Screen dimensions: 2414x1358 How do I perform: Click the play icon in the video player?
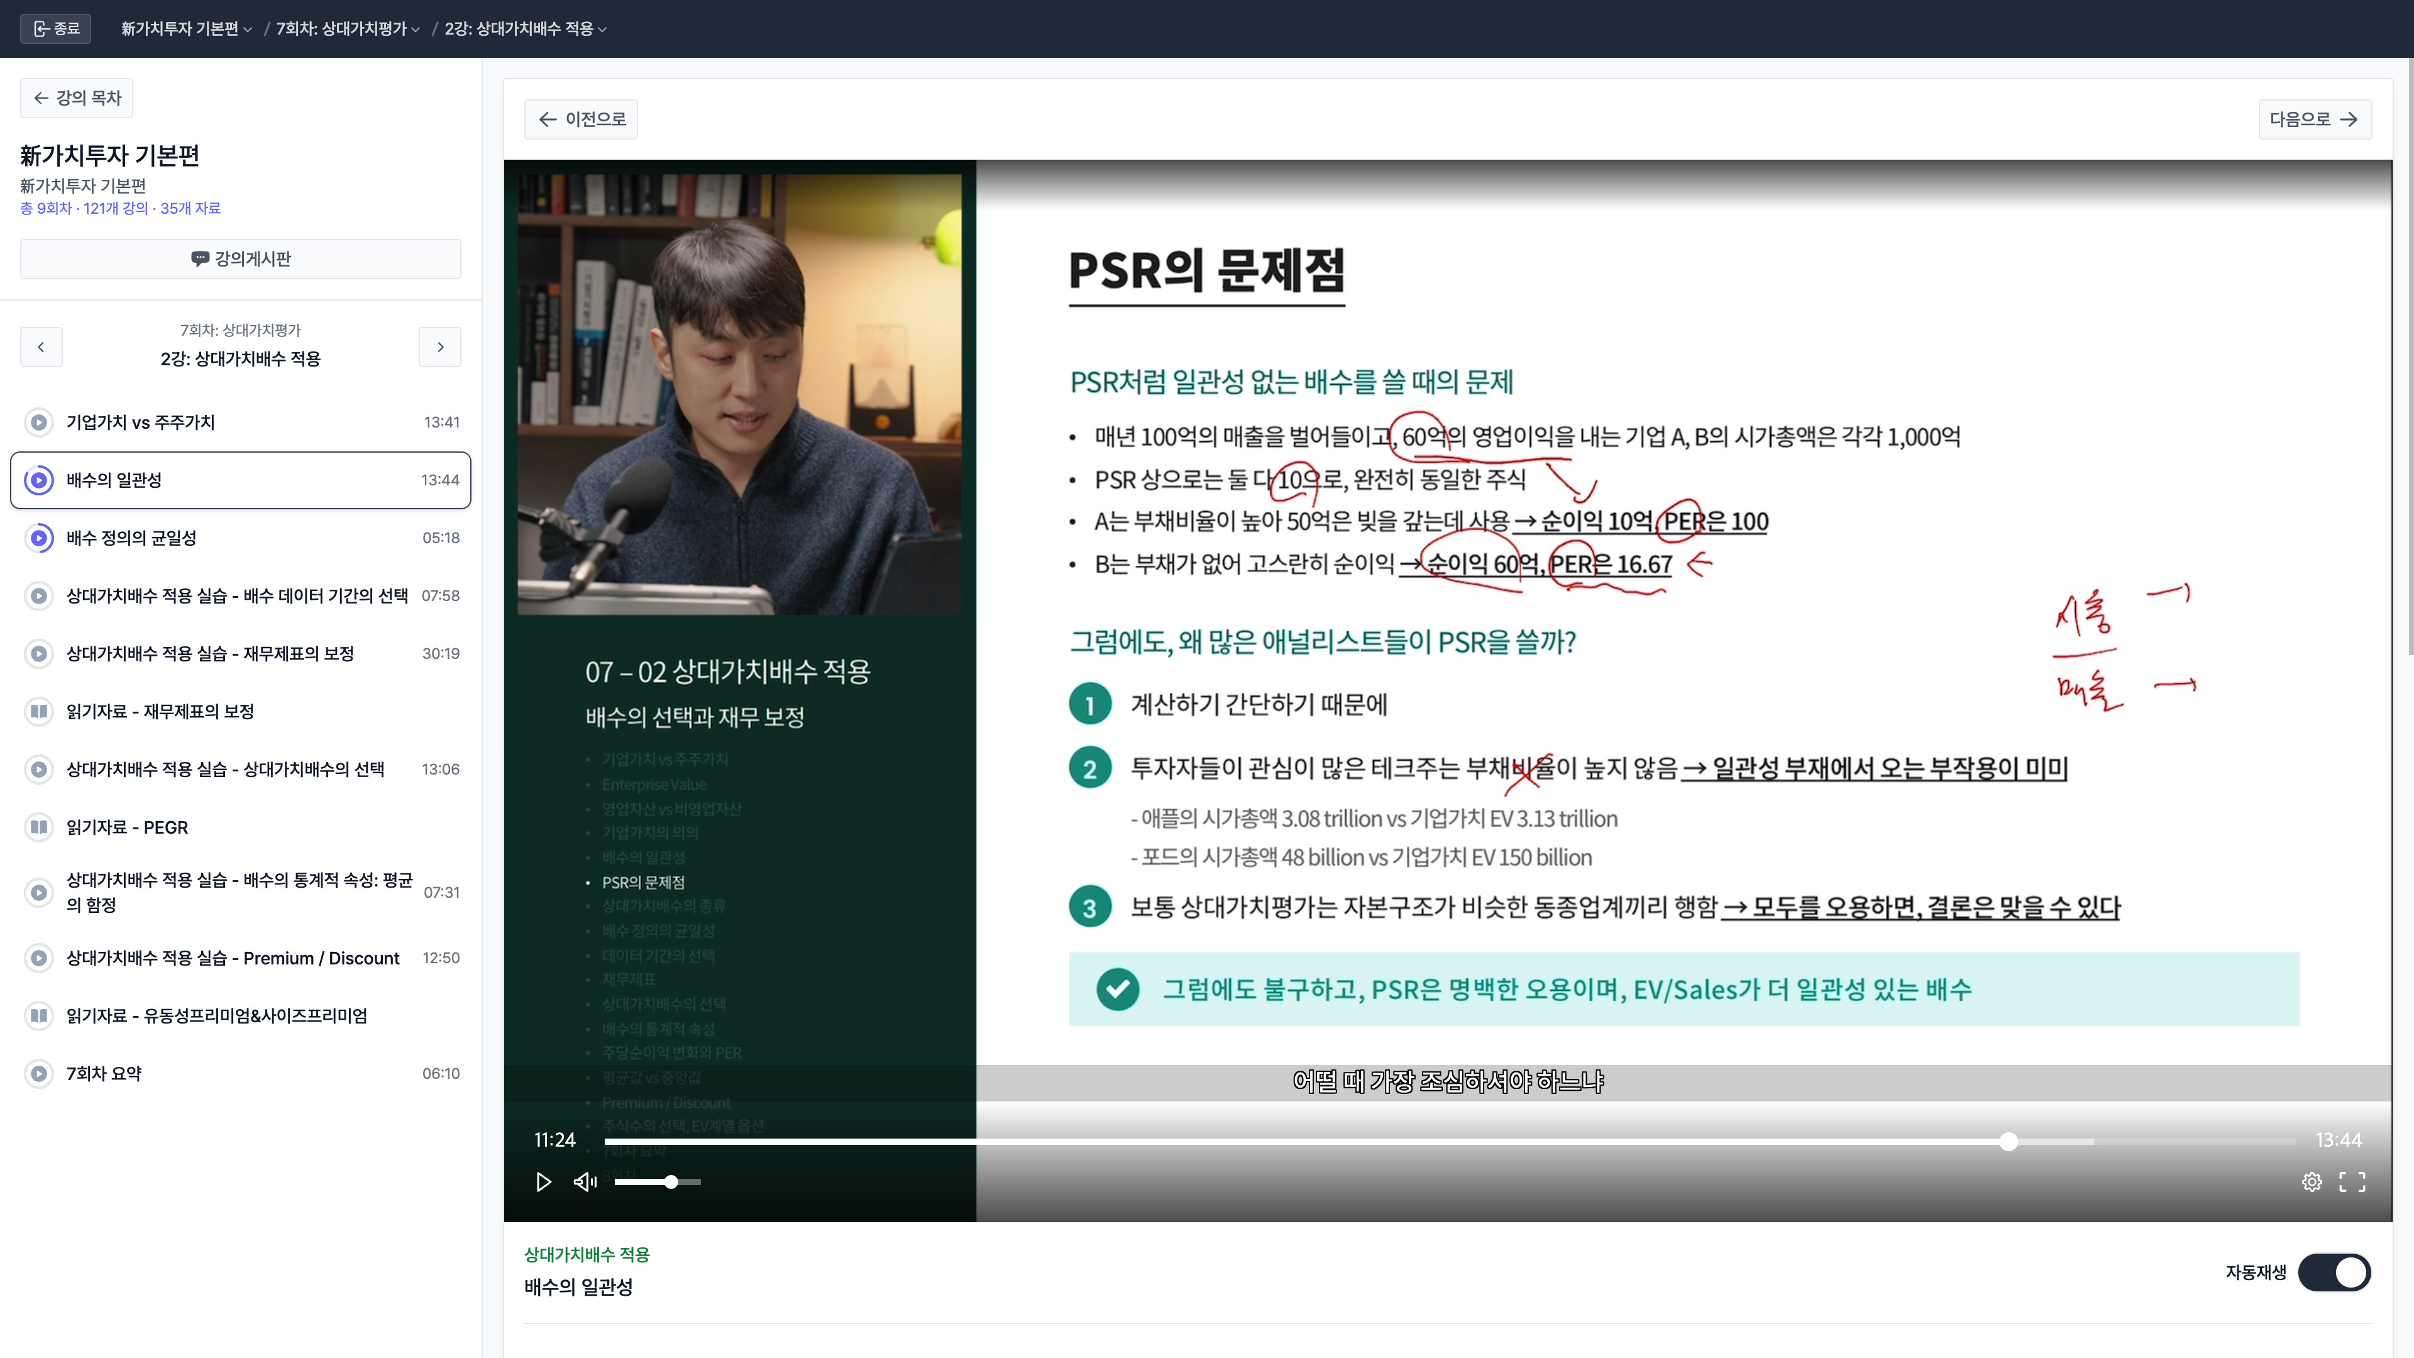click(543, 1182)
